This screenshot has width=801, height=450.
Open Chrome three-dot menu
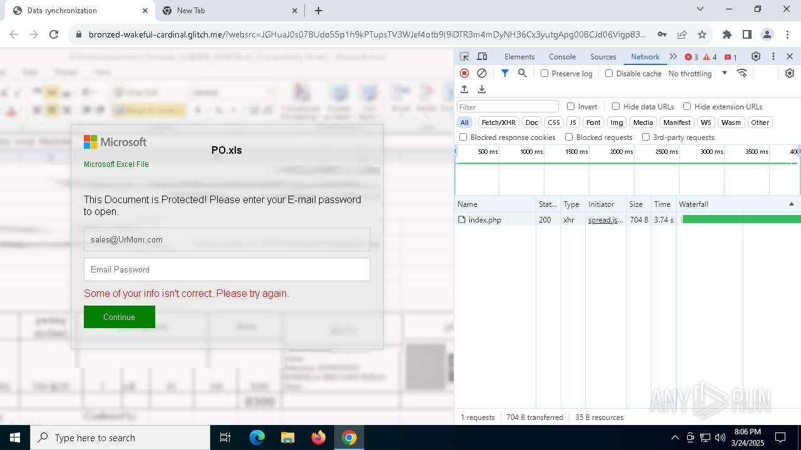(x=787, y=34)
